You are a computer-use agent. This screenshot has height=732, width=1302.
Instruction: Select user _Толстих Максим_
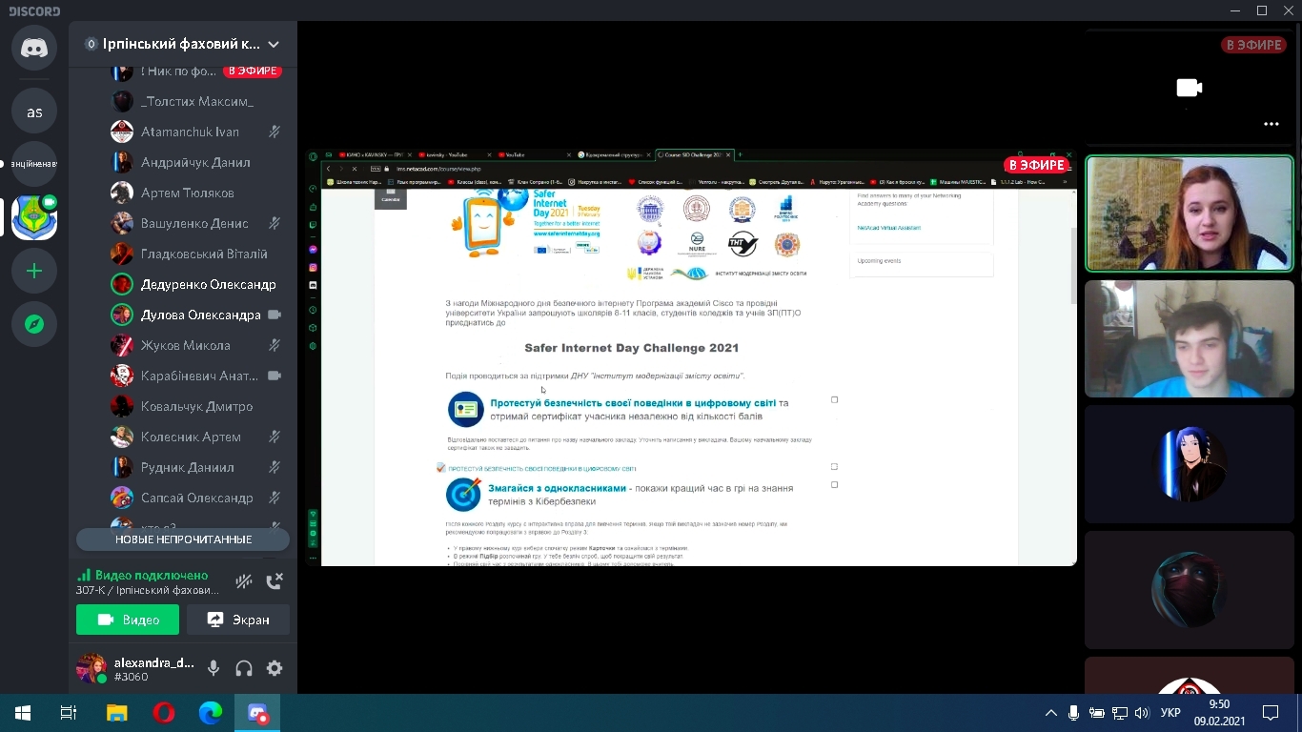tap(197, 101)
